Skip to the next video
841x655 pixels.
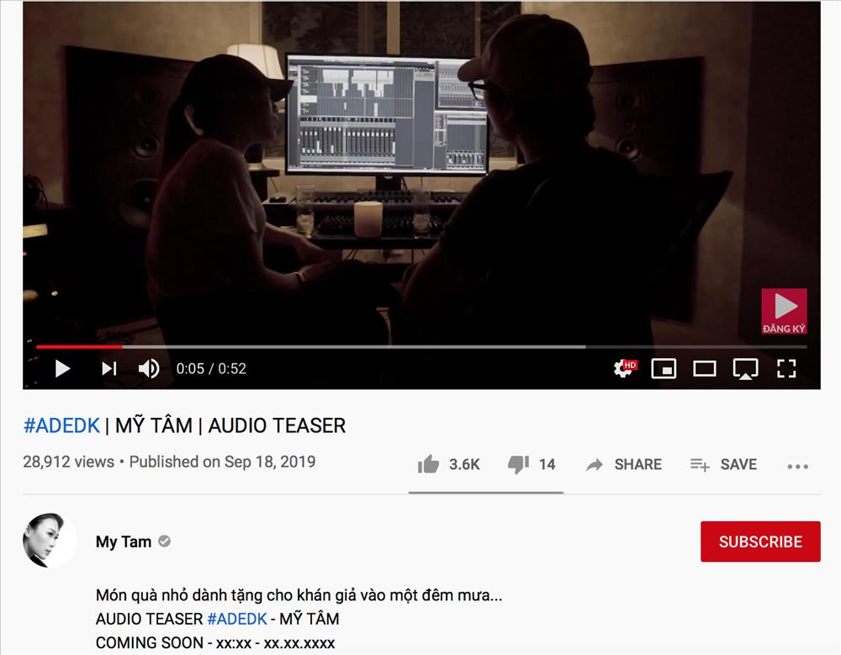point(108,368)
